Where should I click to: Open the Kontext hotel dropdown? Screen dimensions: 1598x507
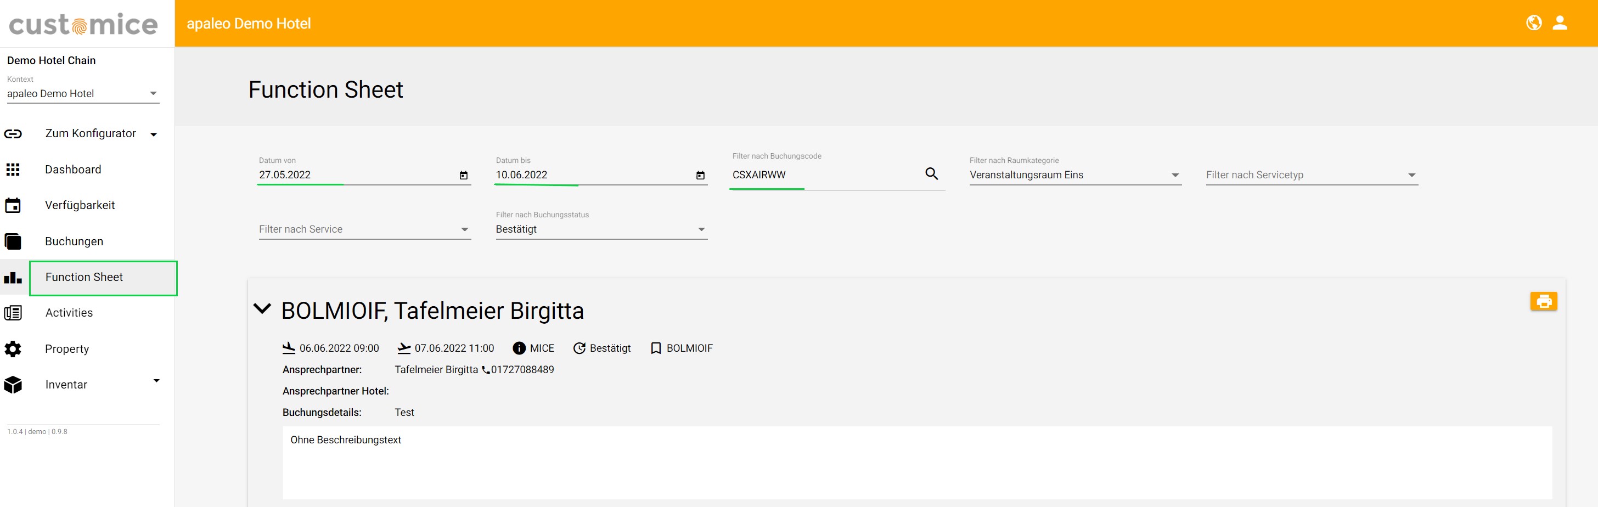click(83, 94)
